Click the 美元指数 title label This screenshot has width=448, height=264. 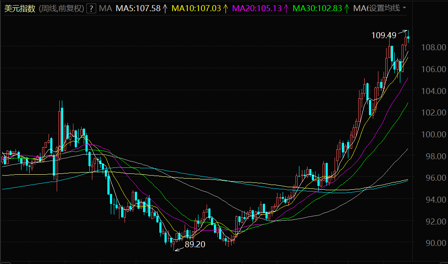(20, 8)
